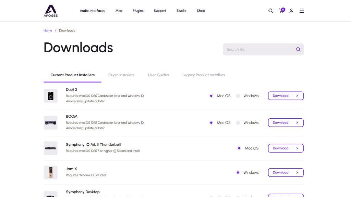This screenshot has width=351, height=197.
Task: Switch to the Plugin Installers tab
Action: [x=121, y=75]
